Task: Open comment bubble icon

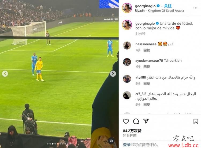Action: [136, 121]
